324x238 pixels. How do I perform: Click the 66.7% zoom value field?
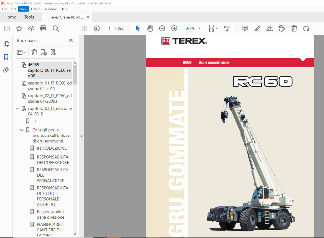pos(190,28)
